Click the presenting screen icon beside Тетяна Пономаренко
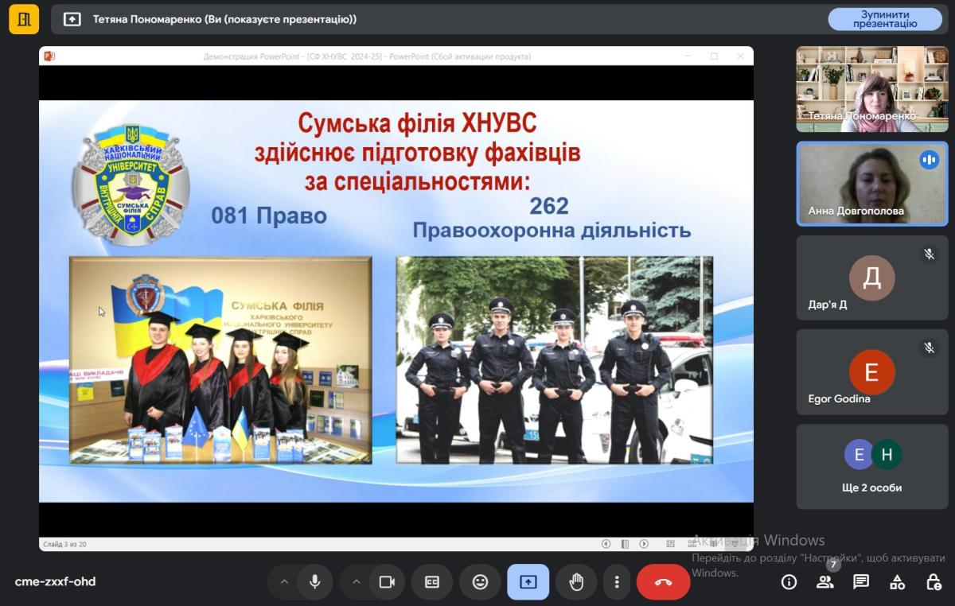Viewport: 955px width, 606px height. point(72,19)
